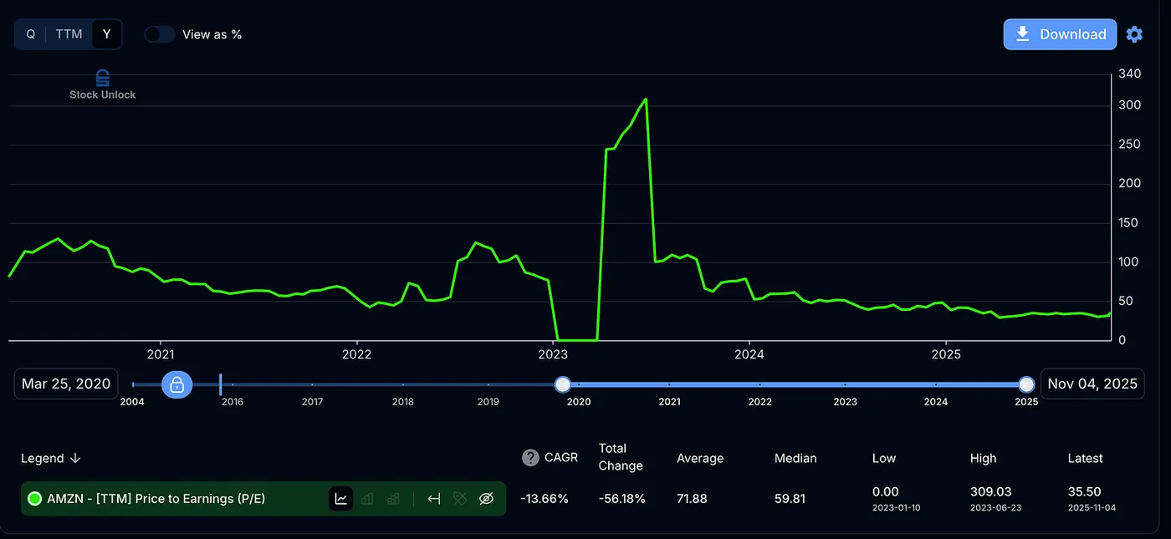This screenshot has height=539, width=1171.
Task: Toggle the View as % switch
Action: pos(159,34)
